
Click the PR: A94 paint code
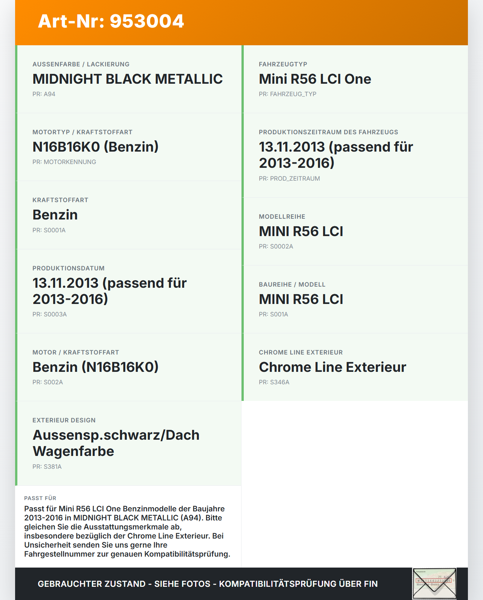pyautogui.click(x=44, y=94)
